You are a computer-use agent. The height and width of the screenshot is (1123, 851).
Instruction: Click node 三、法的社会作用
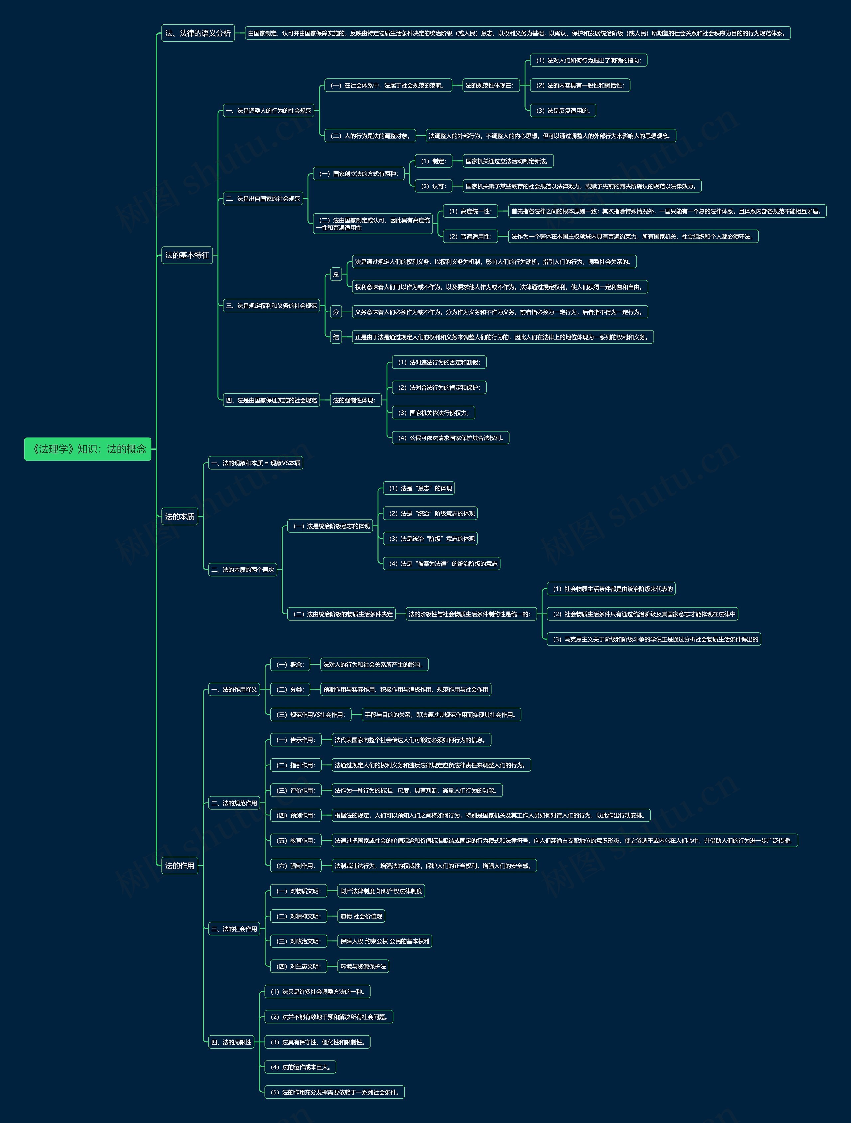(x=234, y=929)
